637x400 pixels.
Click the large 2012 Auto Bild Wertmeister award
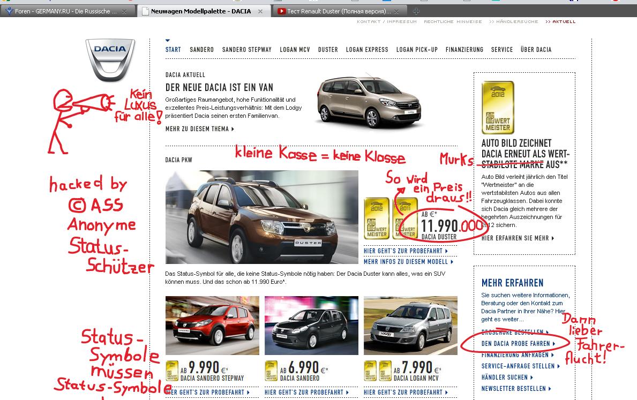498,107
